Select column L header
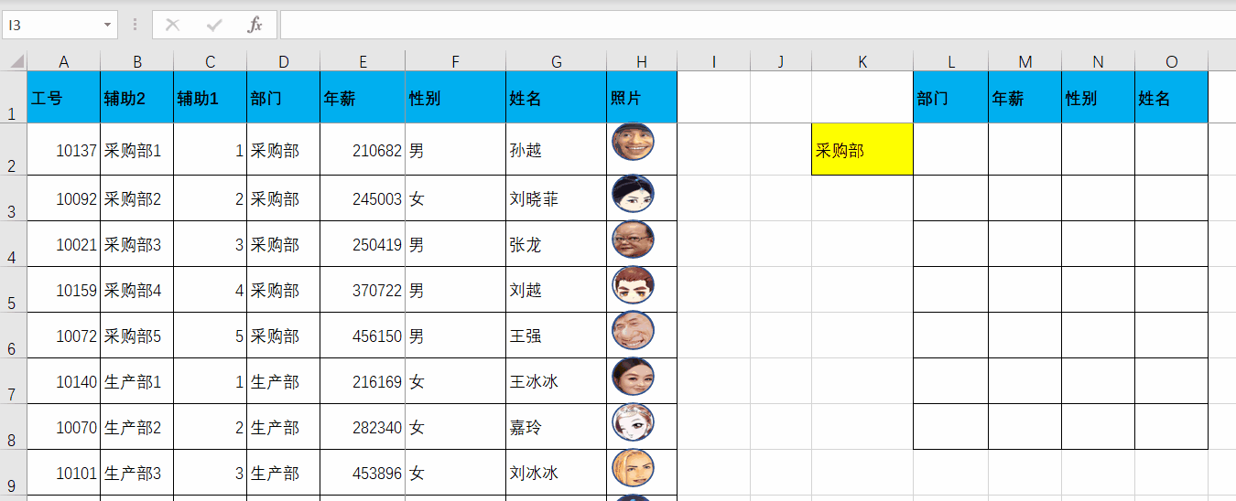 (951, 61)
